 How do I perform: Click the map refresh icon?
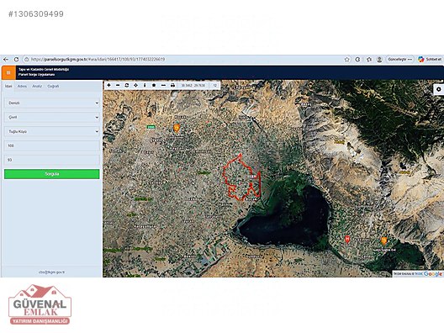(x=127, y=85)
